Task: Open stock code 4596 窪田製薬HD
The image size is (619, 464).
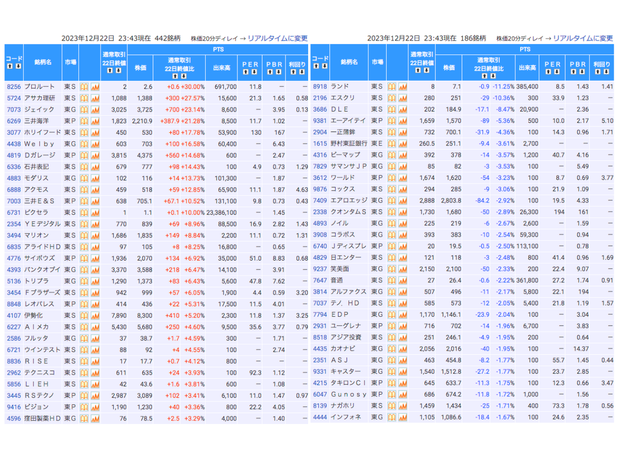Action: coord(14,419)
